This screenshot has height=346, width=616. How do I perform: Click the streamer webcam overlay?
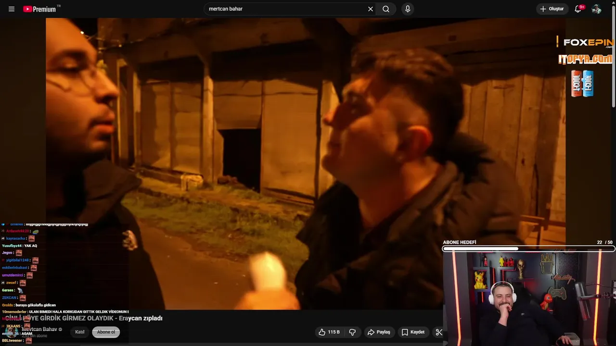(x=529, y=299)
